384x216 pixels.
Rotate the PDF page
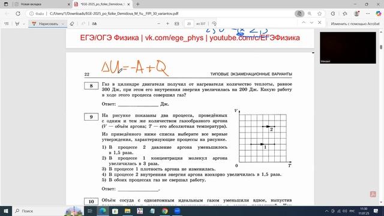pos(214,24)
